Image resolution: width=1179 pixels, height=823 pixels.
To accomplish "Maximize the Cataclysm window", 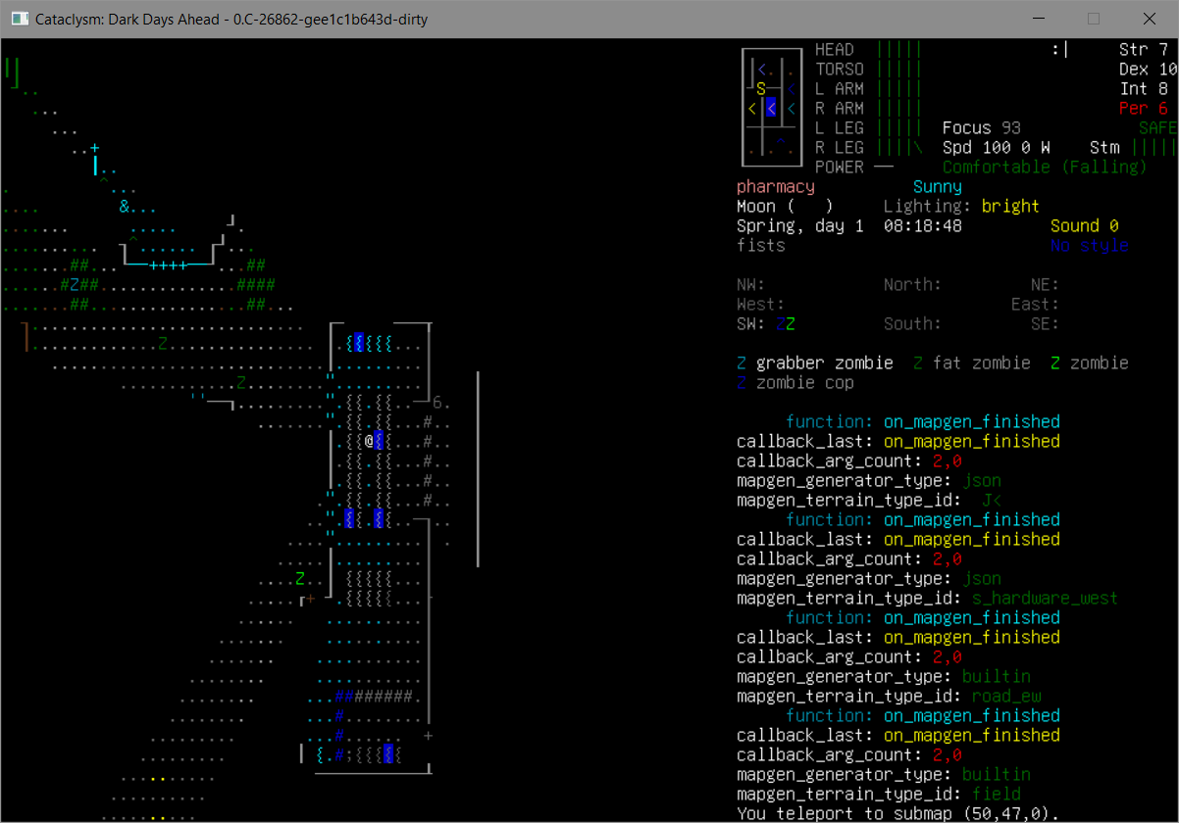I will point(1094,19).
